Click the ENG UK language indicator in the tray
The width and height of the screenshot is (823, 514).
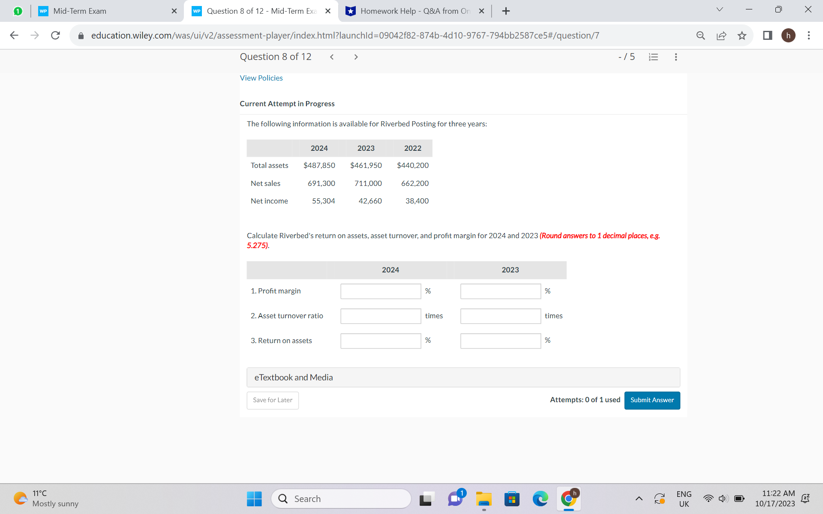pos(684,498)
